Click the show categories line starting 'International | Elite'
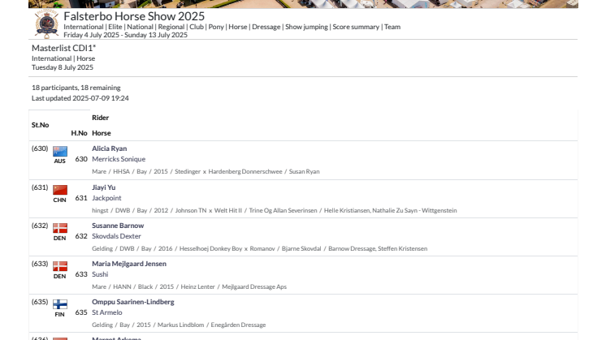 pos(232,27)
